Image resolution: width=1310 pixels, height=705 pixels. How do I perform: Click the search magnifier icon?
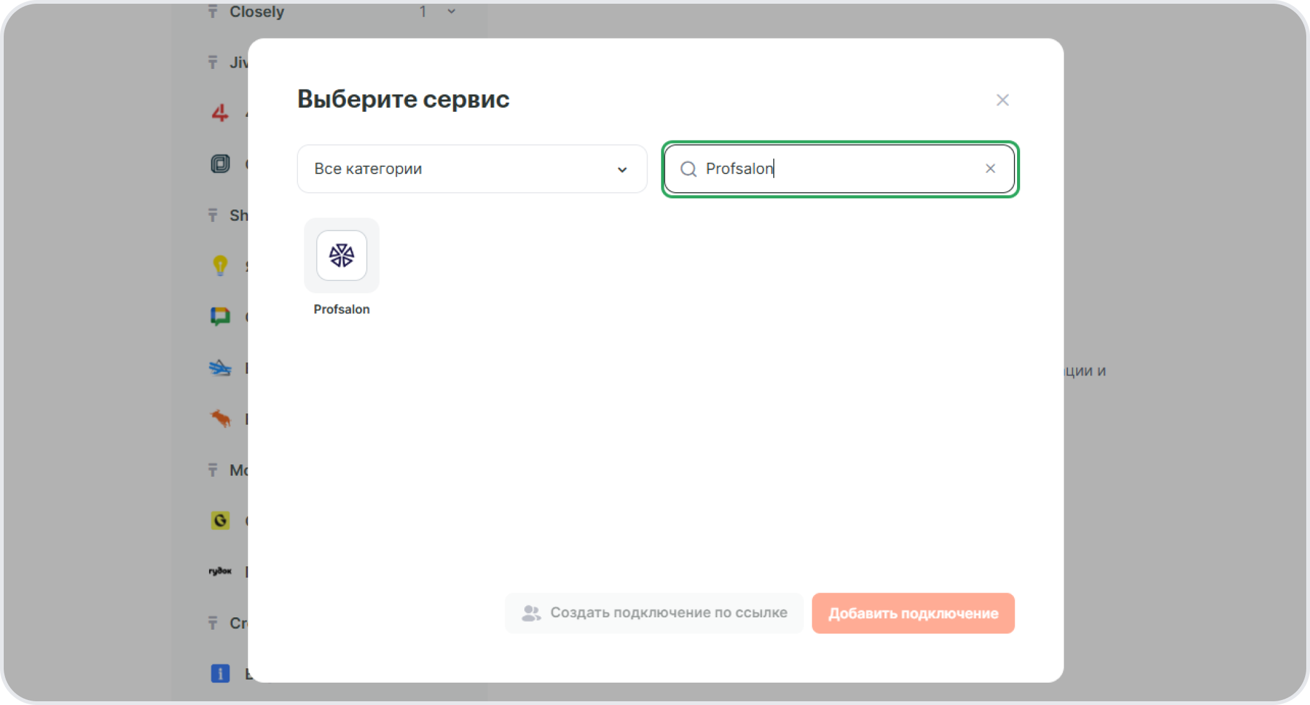688,169
